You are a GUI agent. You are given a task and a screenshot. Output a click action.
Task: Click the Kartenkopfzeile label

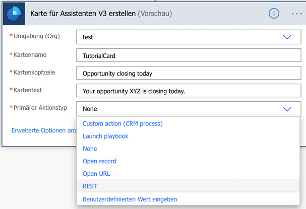coord(34,73)
